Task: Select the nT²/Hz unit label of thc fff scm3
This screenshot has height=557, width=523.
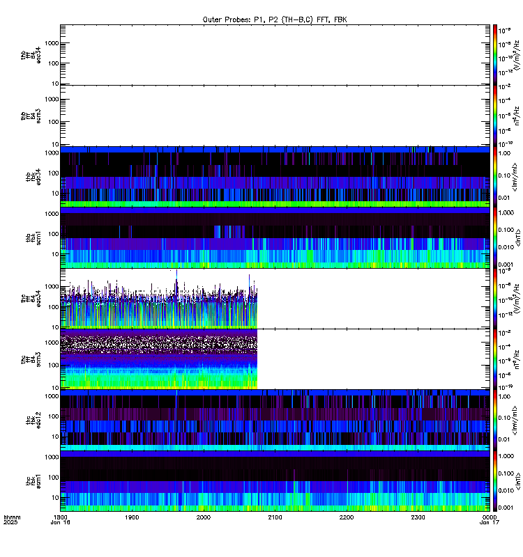Action: pos(517,359)
